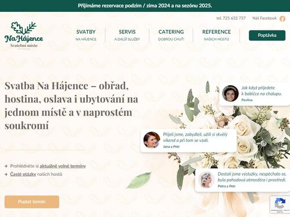Click quote 'Přijeli jsme, zabydleli'
290x217 pixels.
(x=195, y=137)
